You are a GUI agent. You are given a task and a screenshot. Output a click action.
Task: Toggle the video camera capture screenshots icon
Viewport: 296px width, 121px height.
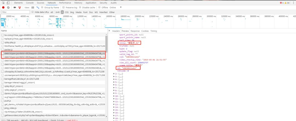[x=15, y=8]
